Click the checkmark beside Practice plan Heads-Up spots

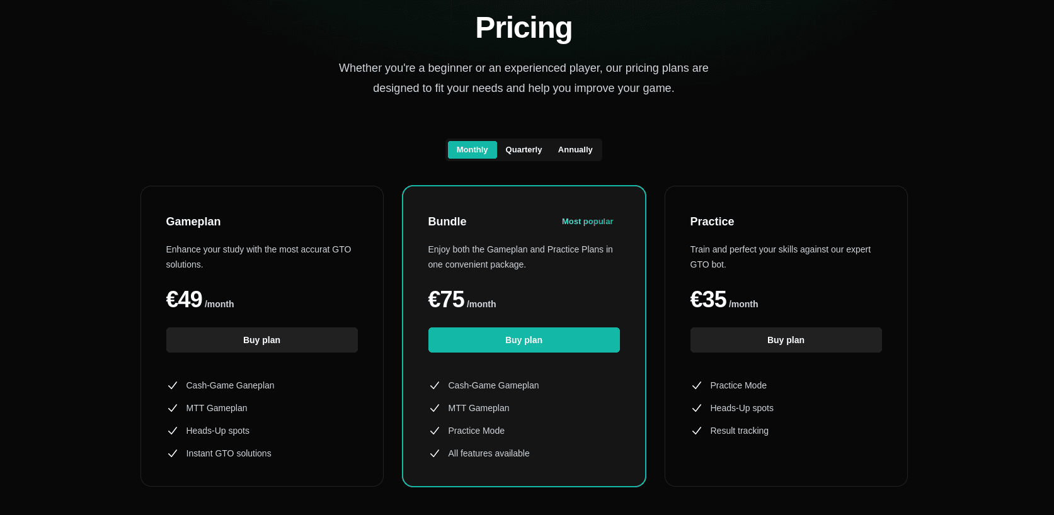[697, 408]
